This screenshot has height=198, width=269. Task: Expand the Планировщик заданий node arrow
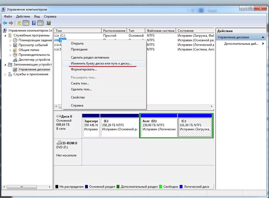pos(10,40)
